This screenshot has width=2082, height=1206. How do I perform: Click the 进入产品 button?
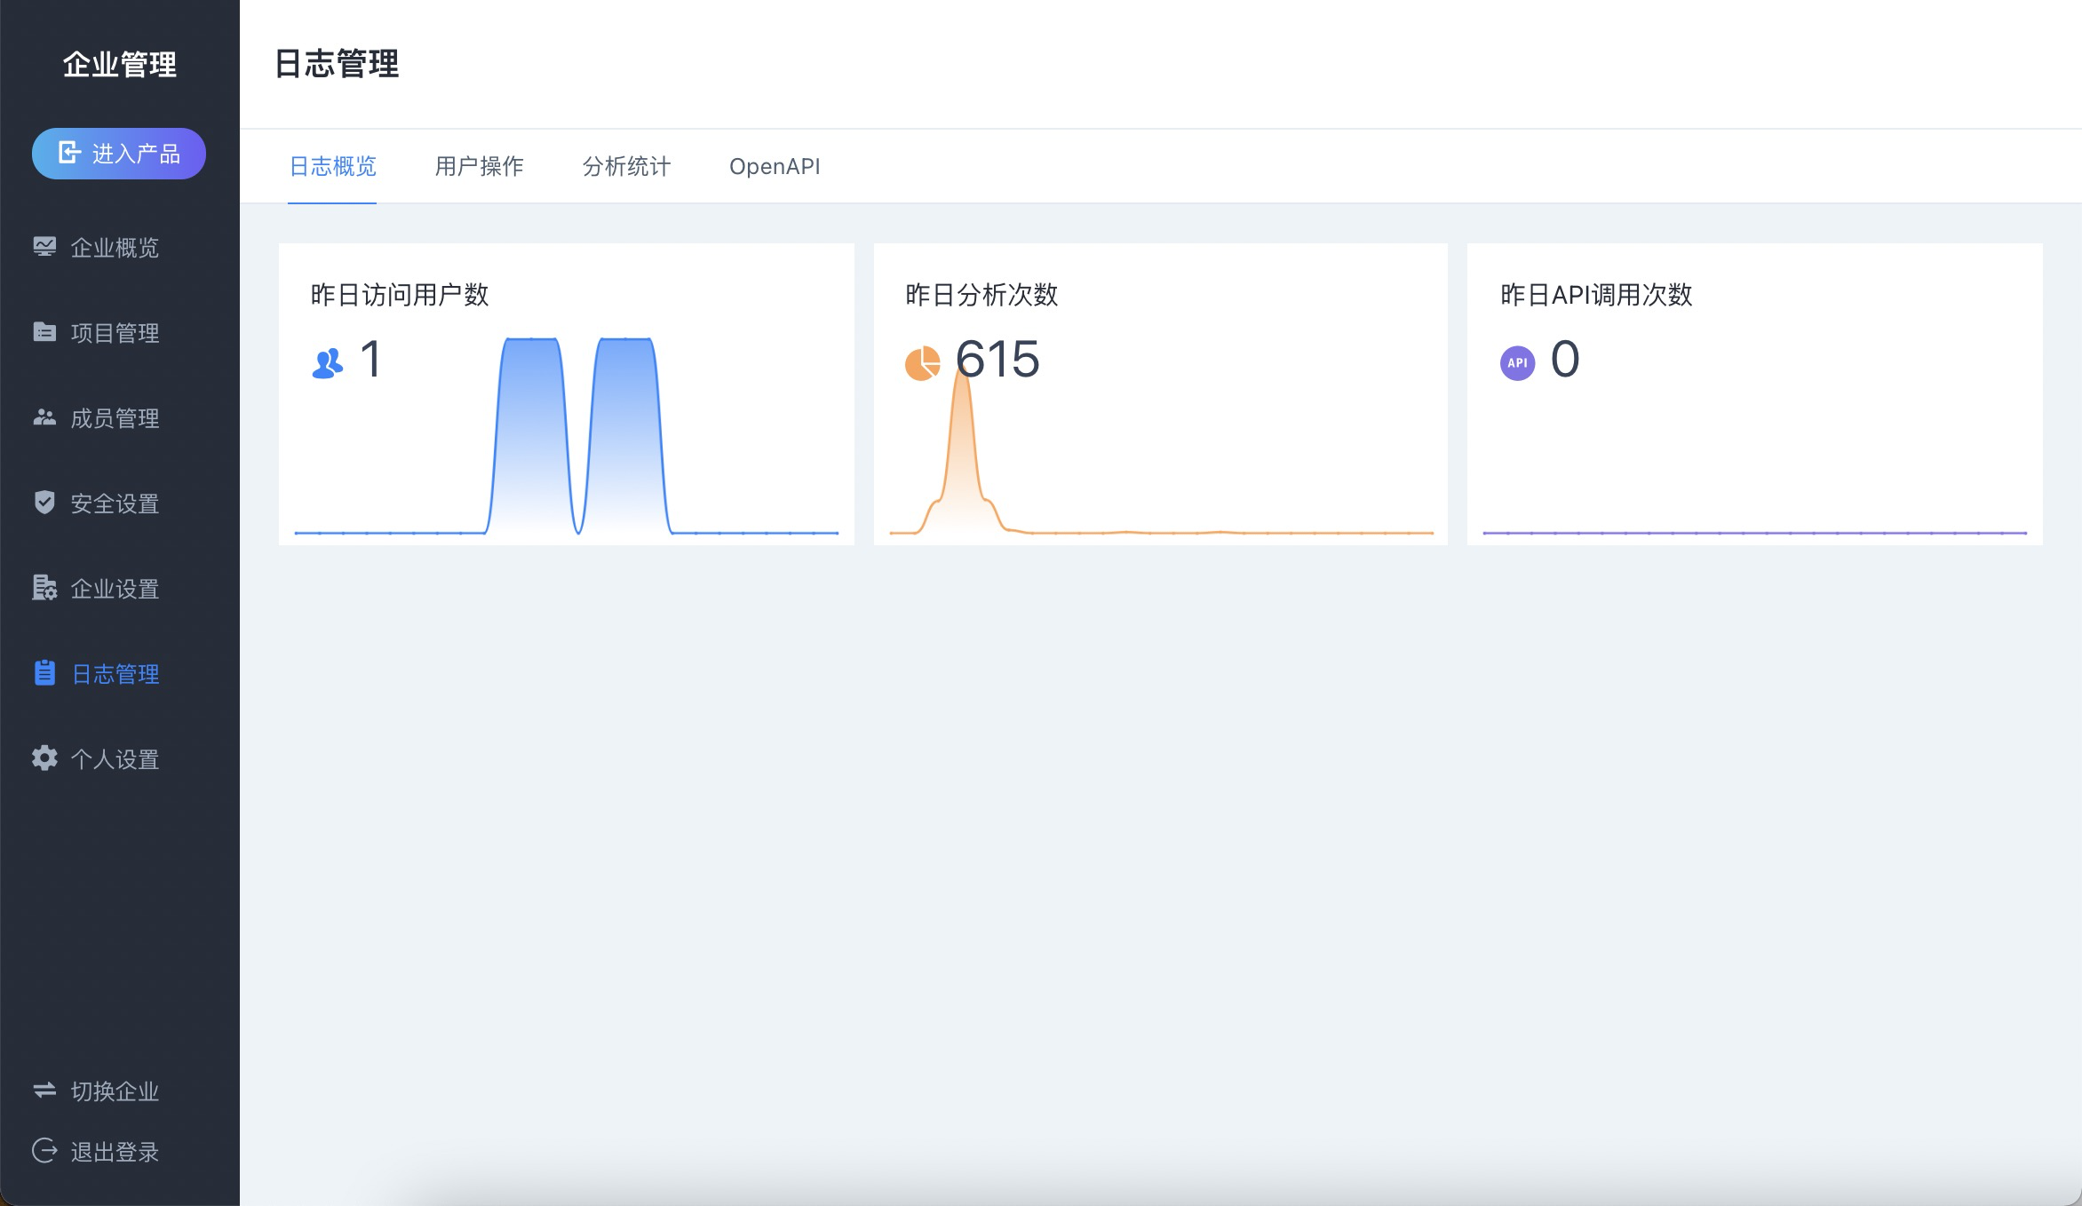(119, 154)
